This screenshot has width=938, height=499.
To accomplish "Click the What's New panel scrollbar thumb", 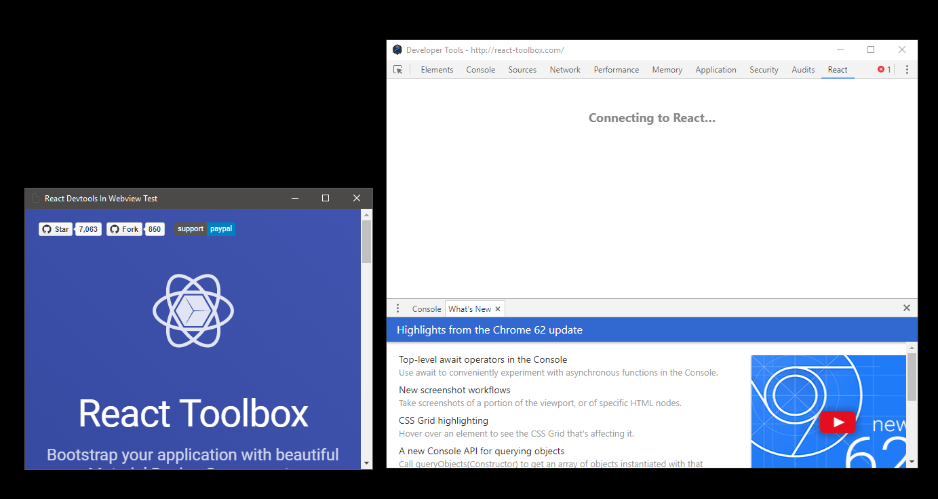I will (912, 376).
